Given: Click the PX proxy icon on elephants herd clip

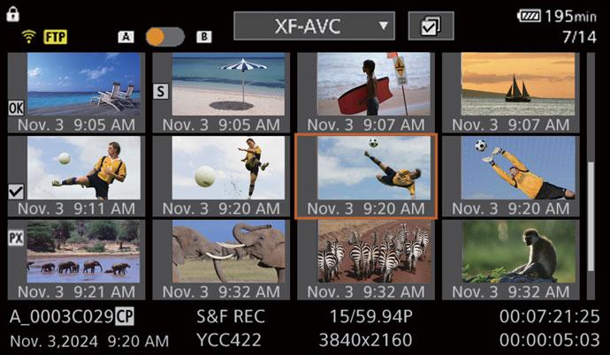Looking at the screenshot, I should click(x=16, y=238).
